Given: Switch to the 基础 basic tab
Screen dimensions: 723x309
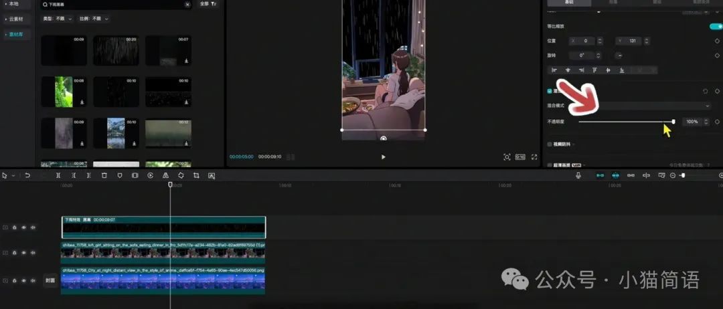Looking at the screenshot, I should pos(568,2).
